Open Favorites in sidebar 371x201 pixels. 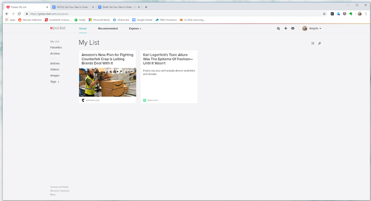click(56, 47)
